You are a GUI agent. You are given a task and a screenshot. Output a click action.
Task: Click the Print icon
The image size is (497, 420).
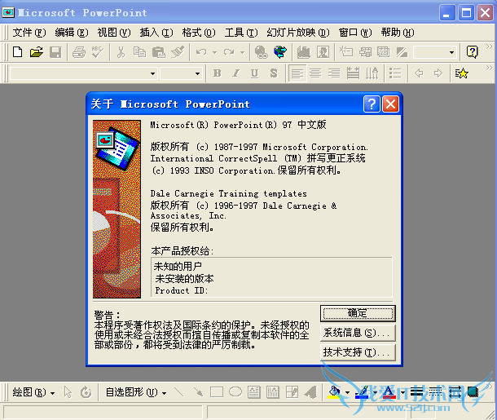pyautogui.click(x=78, y=52)
